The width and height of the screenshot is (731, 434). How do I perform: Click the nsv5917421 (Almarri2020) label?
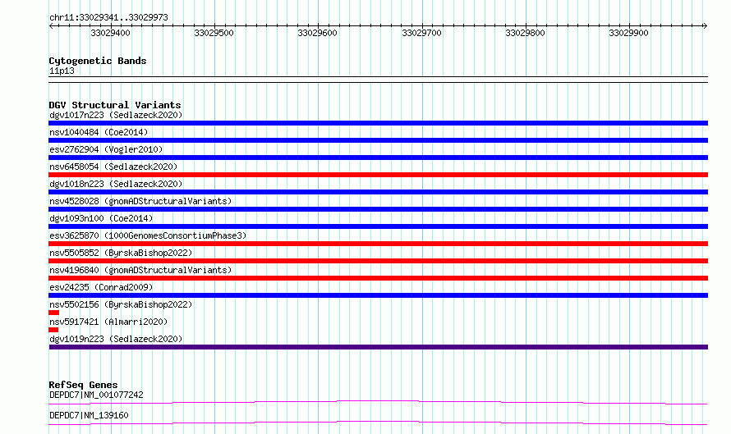click(x=108, y=322)
